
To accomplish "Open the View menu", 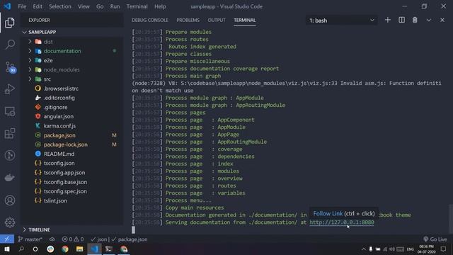I will [84, 6].
